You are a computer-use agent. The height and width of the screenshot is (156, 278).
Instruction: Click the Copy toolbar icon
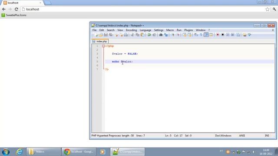tap(137, 35)
